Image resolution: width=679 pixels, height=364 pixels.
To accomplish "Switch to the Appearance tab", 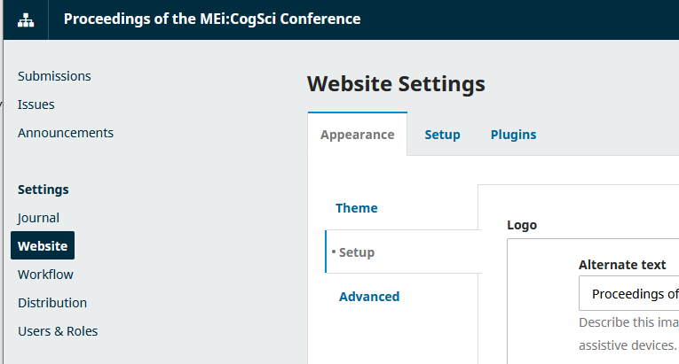I will tap(358, 135).
